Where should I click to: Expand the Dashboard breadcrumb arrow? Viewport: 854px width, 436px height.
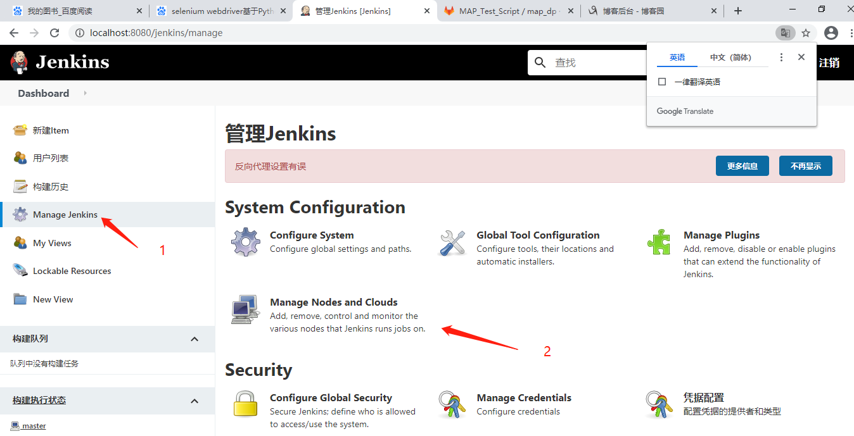(x=85, y=93)
